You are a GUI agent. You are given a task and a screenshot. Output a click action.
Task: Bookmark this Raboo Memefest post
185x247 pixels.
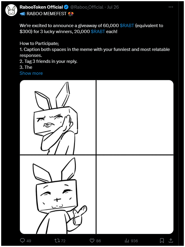(162, 240)
